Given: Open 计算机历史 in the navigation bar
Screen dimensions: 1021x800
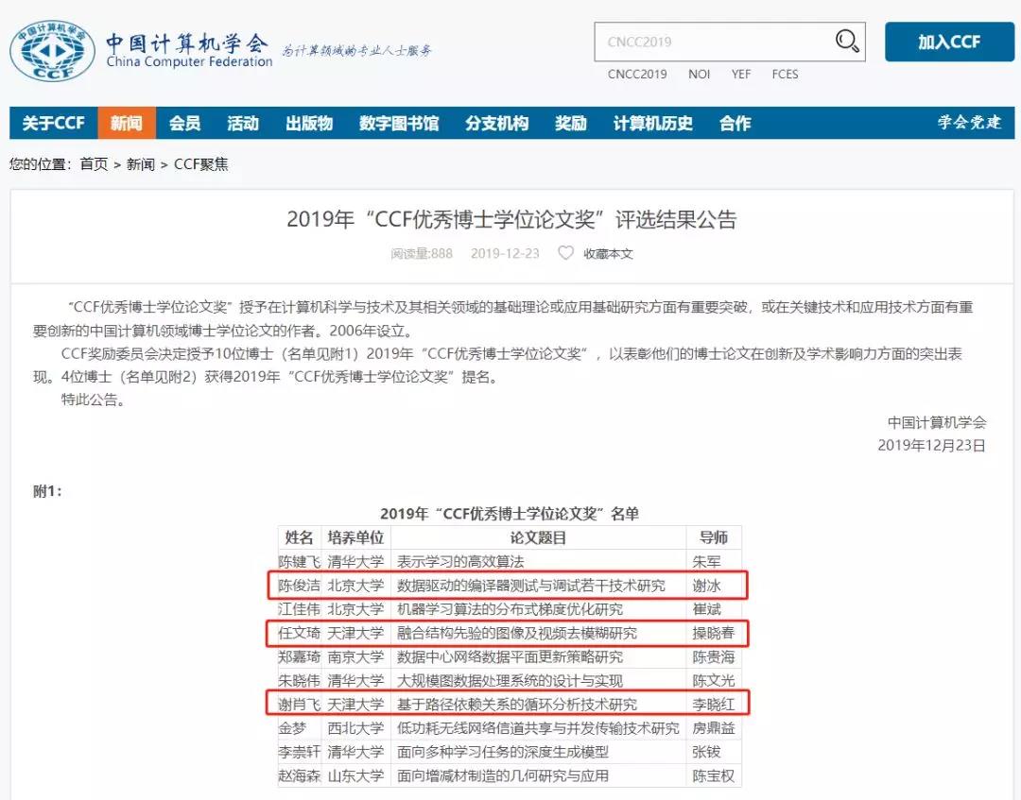Looking at the screenshot, I should tap(652, 124).
